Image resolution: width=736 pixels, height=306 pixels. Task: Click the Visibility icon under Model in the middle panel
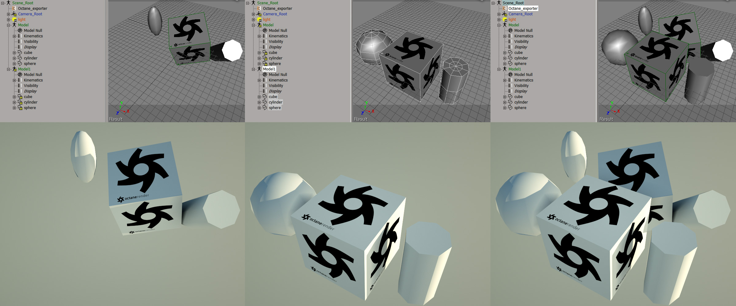coord(265,42)
